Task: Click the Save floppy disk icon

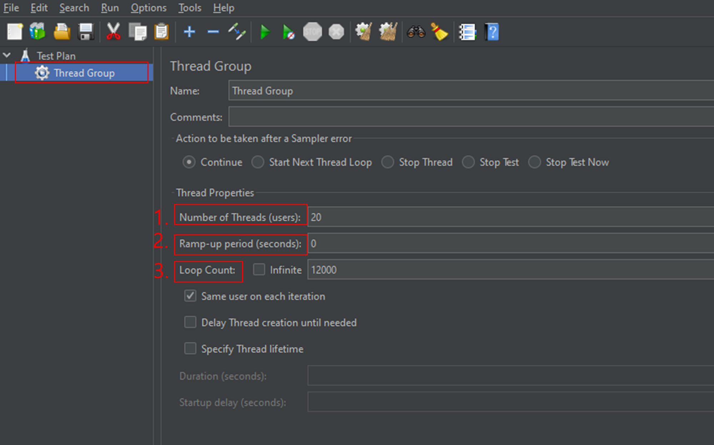Action: (x=86, y=32)
